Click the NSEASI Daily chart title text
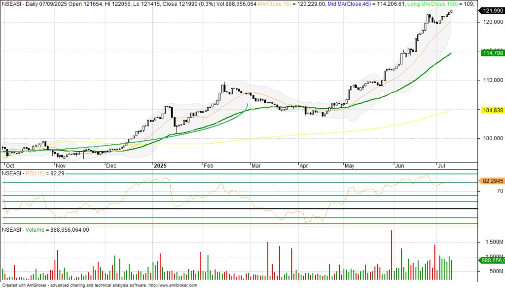505x288 pixels. point(30,4)
